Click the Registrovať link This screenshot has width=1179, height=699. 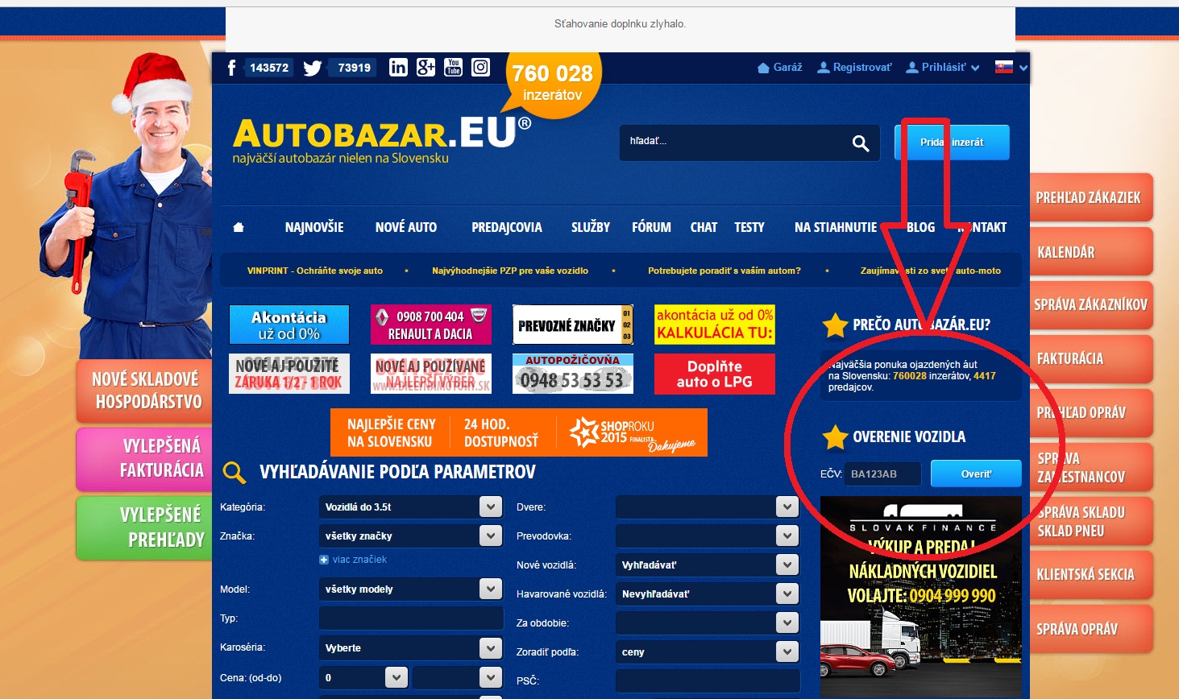coord(855,68)
